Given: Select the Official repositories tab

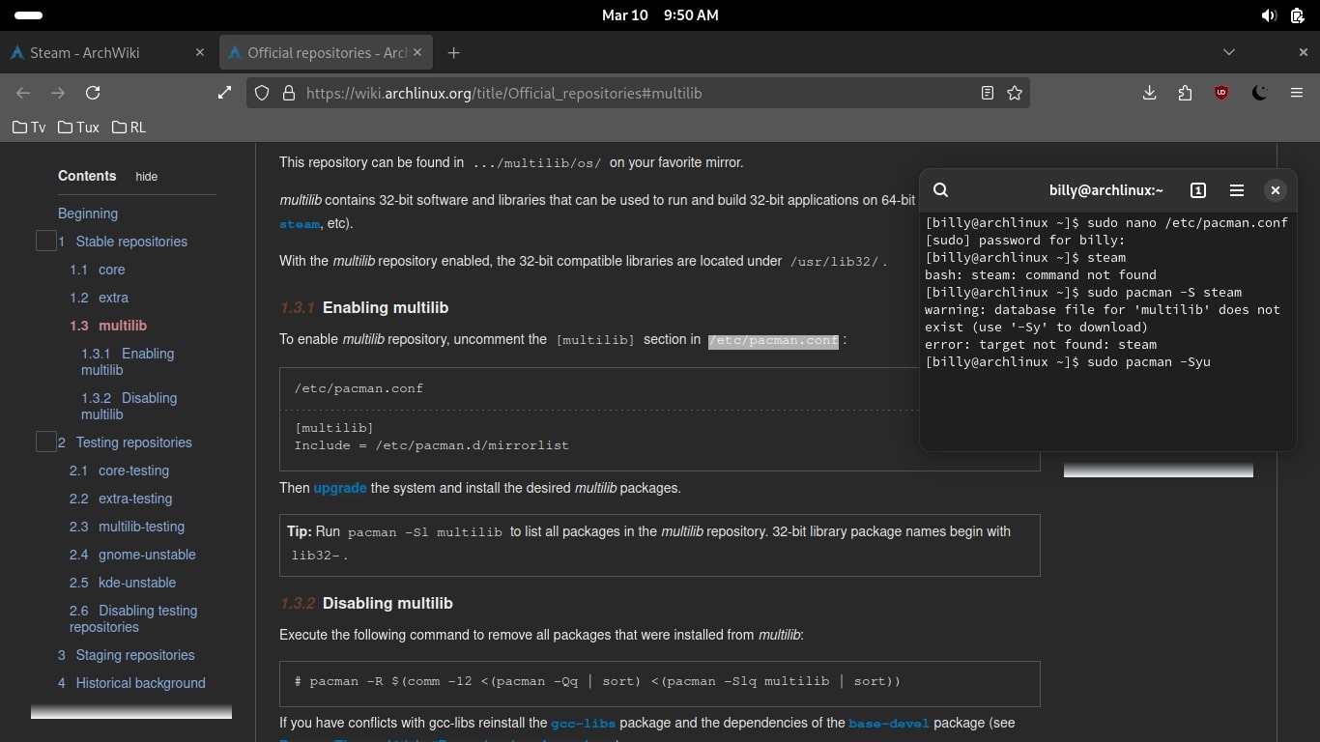Looking at the screenshot, I should click(325, 52).
